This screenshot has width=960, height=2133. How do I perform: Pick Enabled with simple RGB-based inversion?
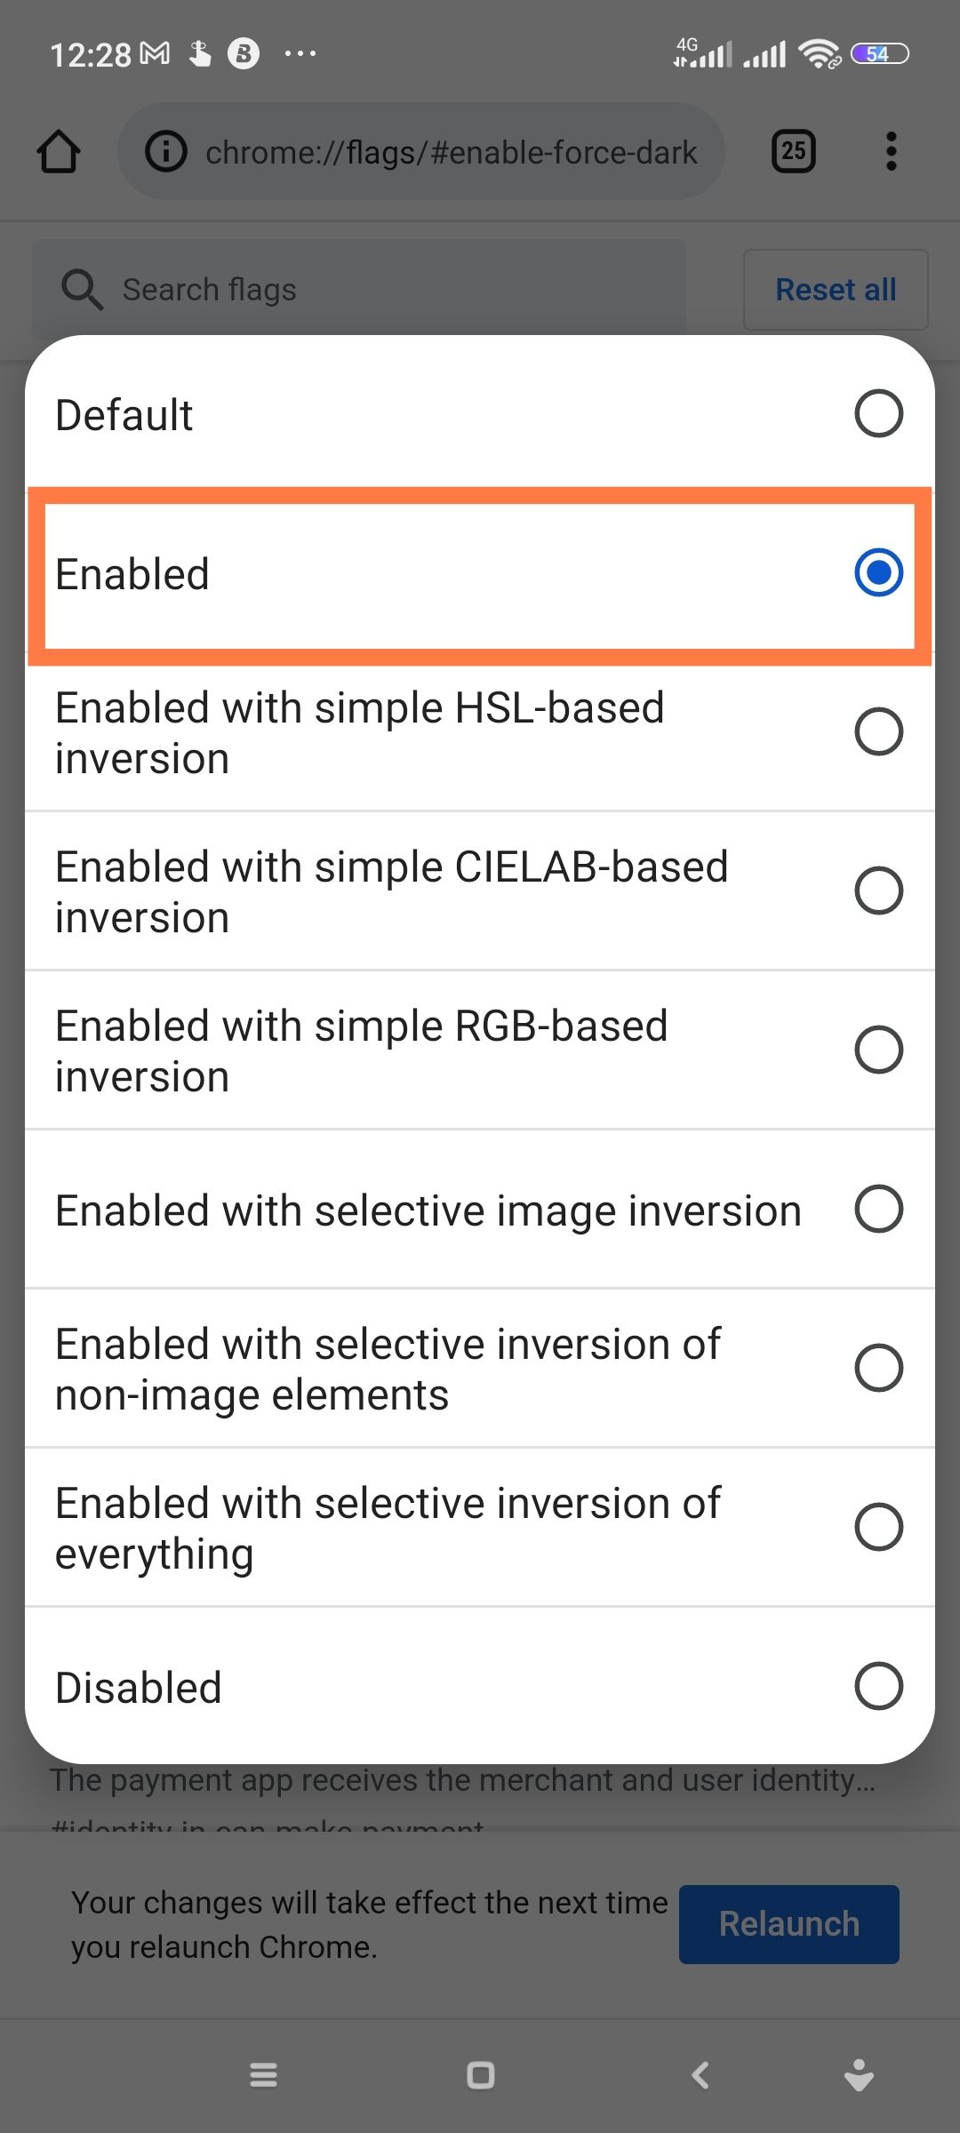tap(878, 1050)
